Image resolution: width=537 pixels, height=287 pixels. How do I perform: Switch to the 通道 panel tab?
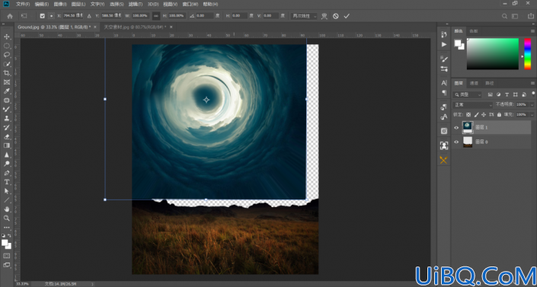[x=474, y=83]
